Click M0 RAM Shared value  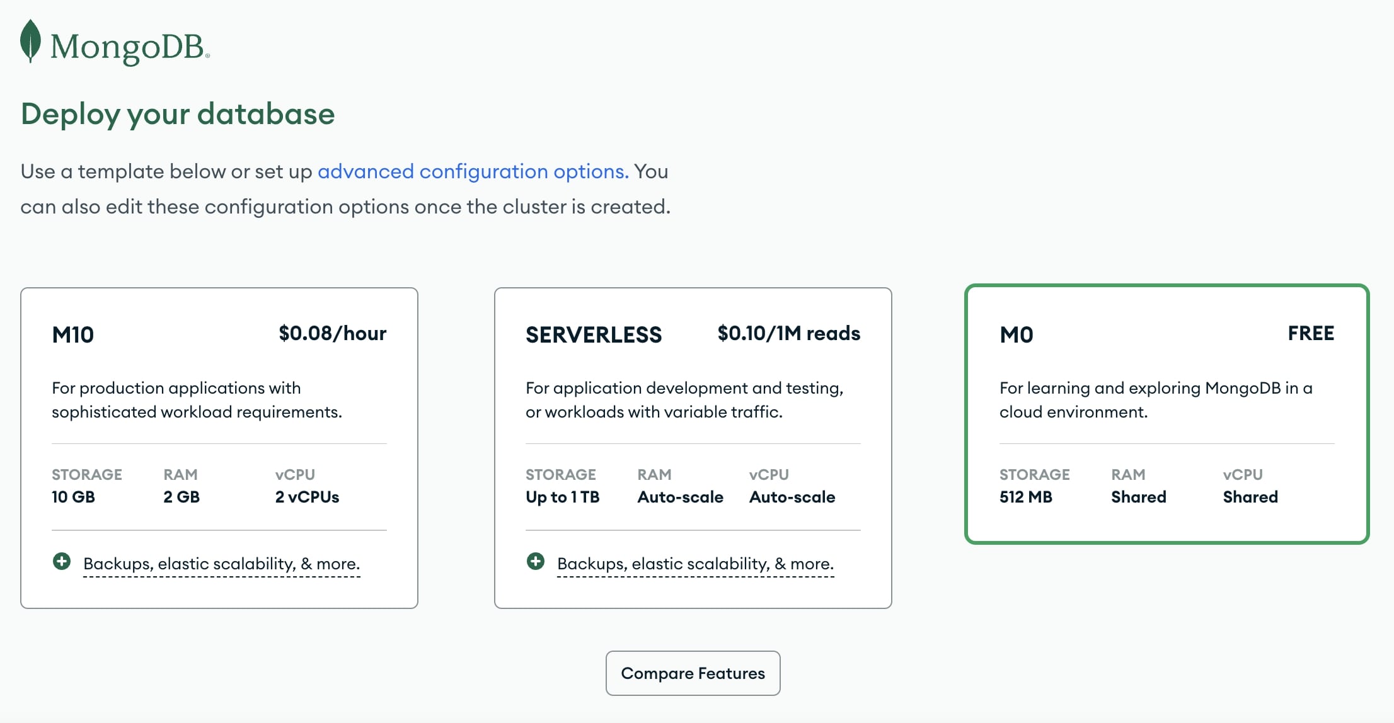point(1139,497)
